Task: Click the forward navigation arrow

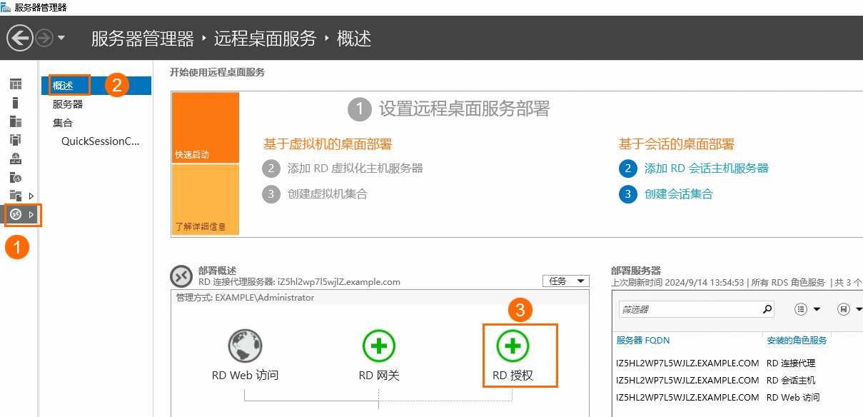Action: point(44,38)
